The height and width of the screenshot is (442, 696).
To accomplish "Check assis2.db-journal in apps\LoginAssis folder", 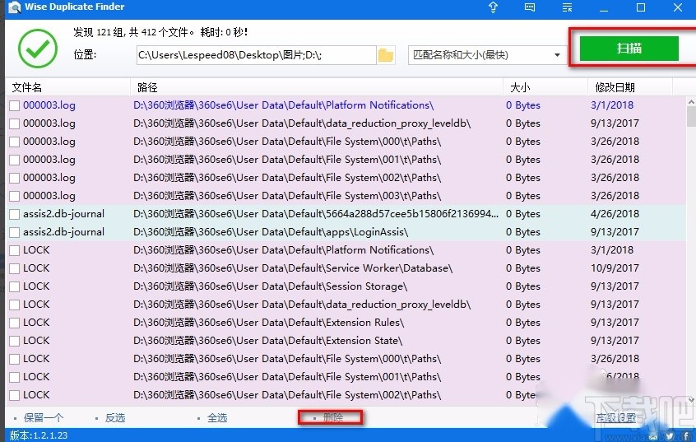I will coord(15,232).
